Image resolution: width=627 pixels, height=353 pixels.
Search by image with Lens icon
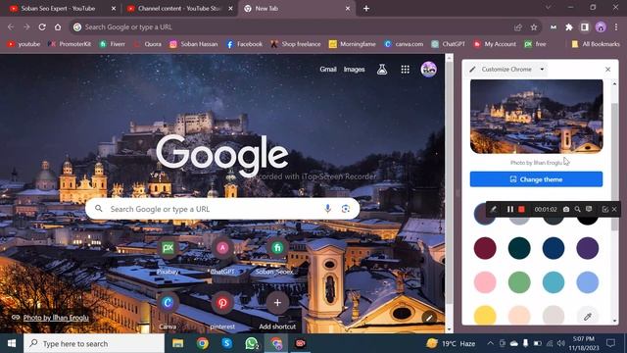point(346,209)
